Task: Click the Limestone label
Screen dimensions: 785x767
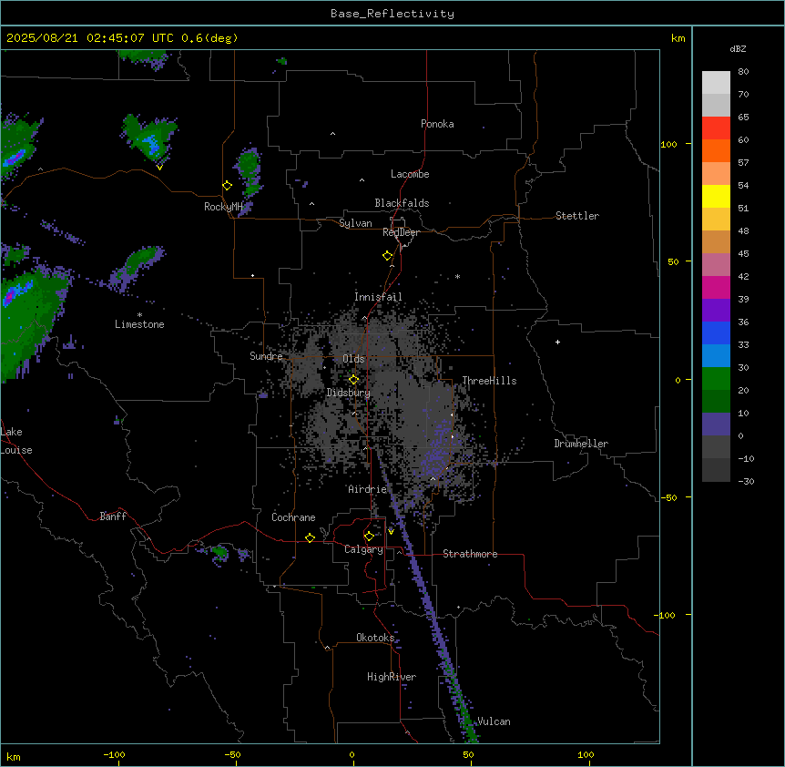Action: (139, 324)
